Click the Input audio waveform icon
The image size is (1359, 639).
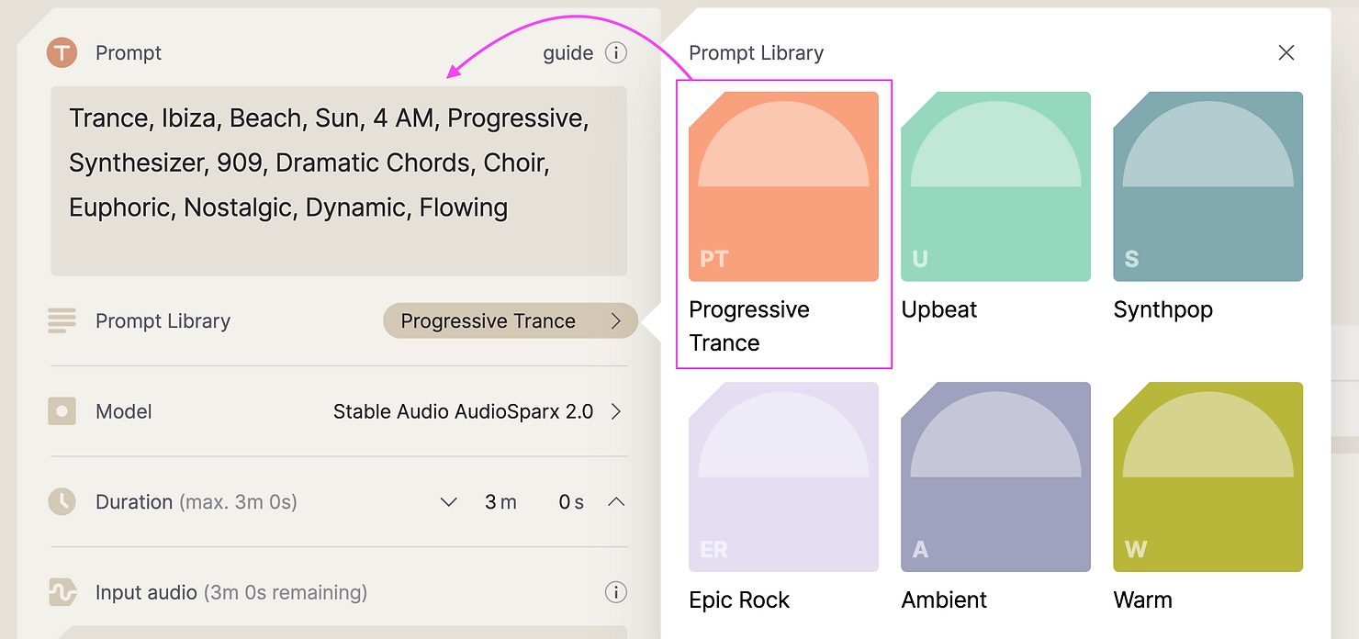point(62,594)
